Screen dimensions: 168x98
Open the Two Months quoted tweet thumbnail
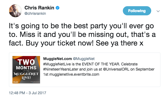click(x=26, y=70)
